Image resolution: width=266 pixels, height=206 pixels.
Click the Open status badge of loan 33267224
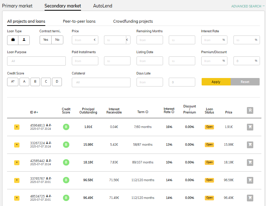pos(209,145)
